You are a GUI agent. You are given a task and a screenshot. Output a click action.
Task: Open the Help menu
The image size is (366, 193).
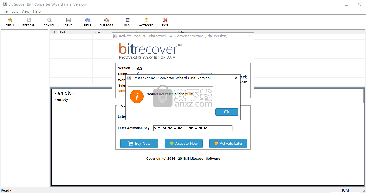(x=37, y=11)
